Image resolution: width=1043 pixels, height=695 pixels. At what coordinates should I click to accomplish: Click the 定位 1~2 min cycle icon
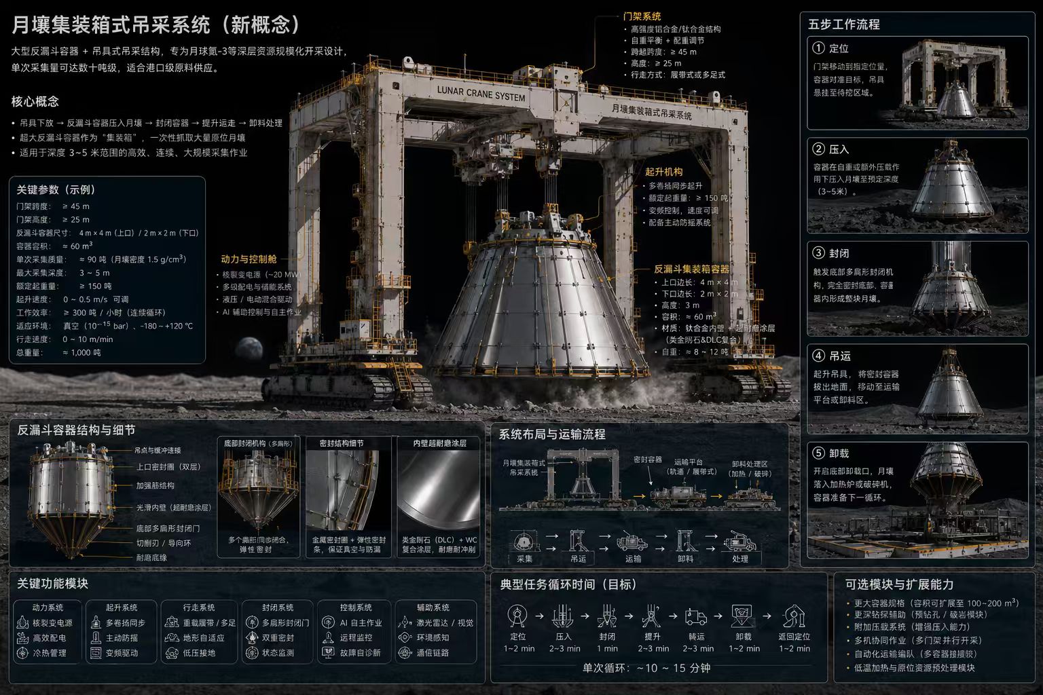[x=518, y=616]
